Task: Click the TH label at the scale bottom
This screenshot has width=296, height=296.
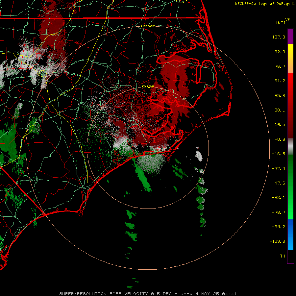Action: [283, 256]
